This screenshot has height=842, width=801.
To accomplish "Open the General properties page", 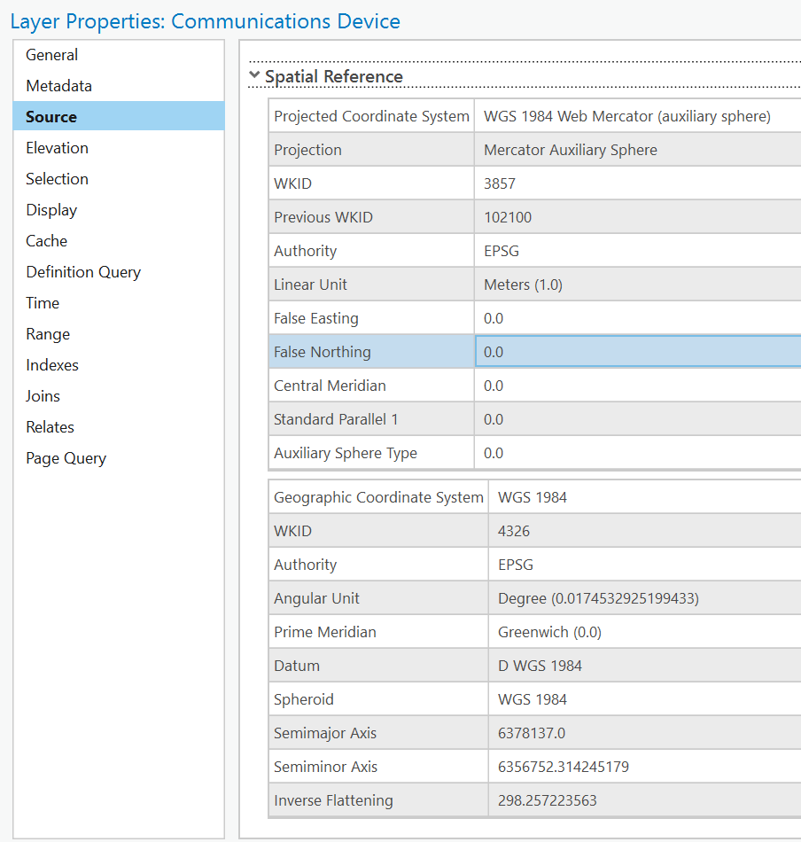I will (x=51, y=54).
